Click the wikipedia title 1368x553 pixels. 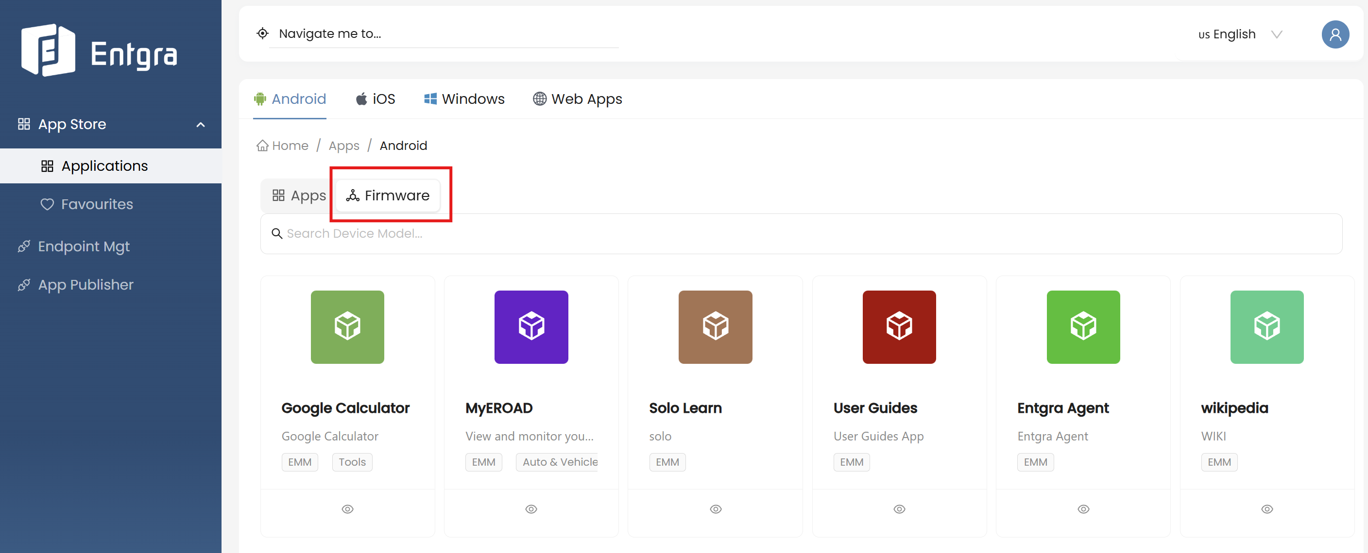pyautogui.click(x=1234, y=408)
